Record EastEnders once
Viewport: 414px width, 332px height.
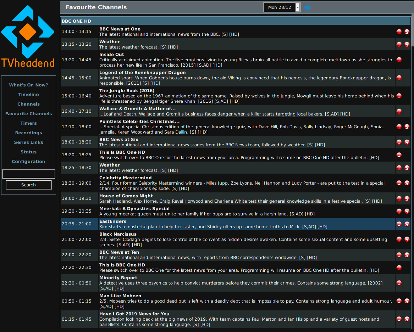click(399, 224)
